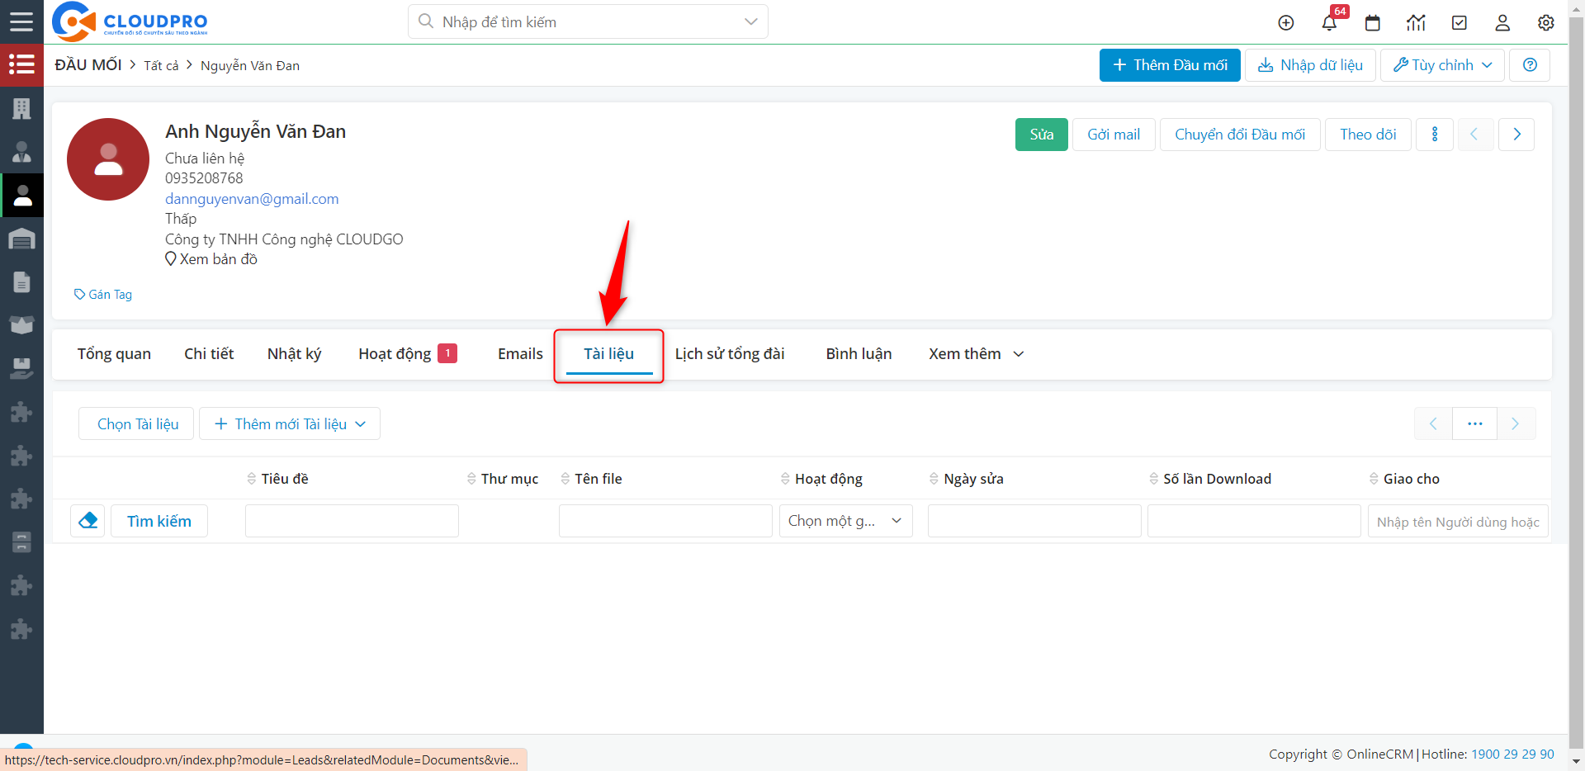The height and width of the screenshot is (771, 1585).
Task: Open the lead email dannguyenvan@gmail.com
Action: (252, 199)
